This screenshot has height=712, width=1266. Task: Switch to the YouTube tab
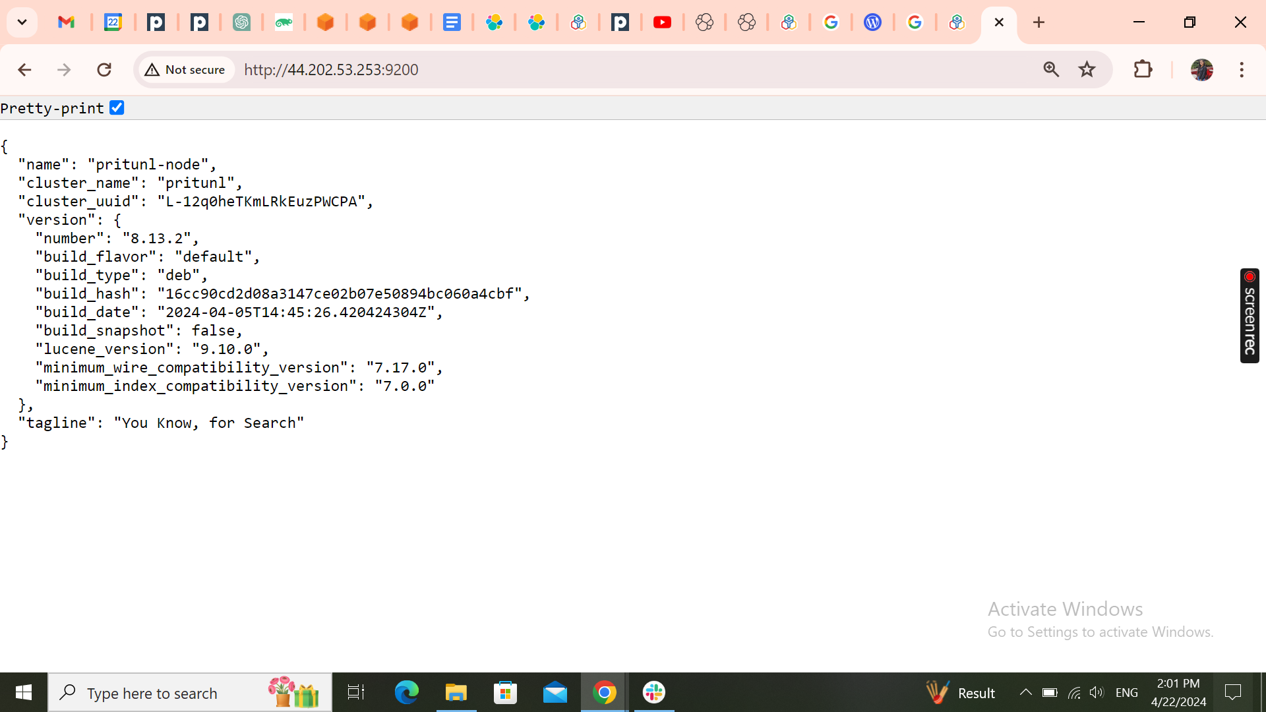click(x=662, y=22)
